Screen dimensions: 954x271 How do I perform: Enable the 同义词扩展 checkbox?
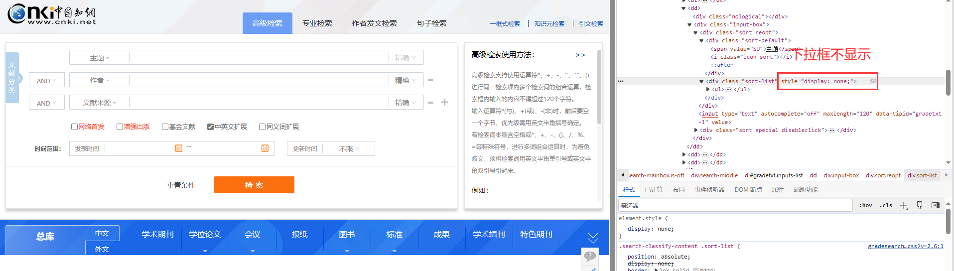click(x=262, y=127)
